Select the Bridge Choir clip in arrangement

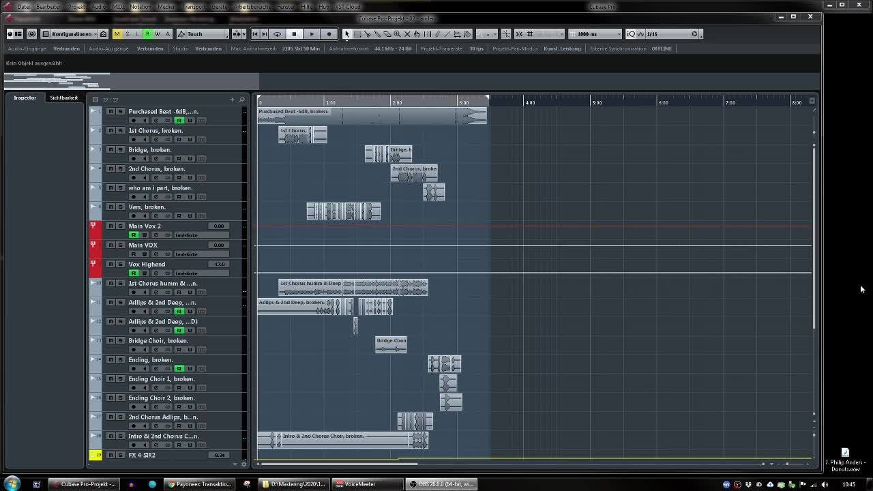391,344
